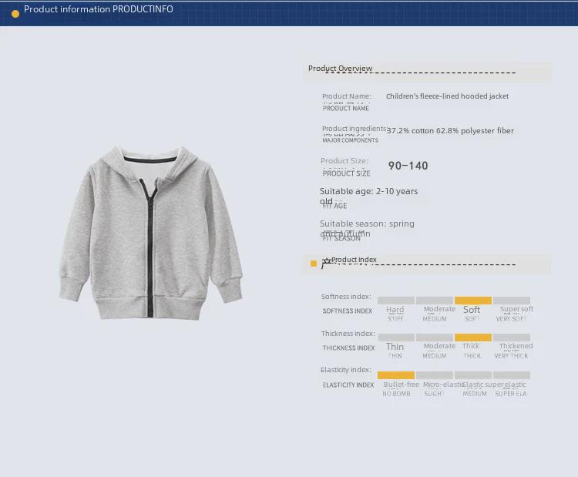This screenshot has width=578, height=477.
Task: Click the product size value 90-140
Action: coord(408,166)
